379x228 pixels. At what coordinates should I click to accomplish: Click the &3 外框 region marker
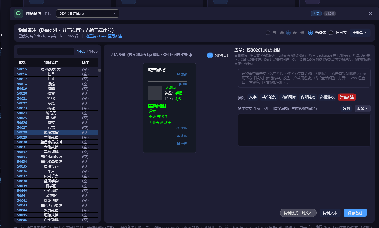click(x=182, y=144)
